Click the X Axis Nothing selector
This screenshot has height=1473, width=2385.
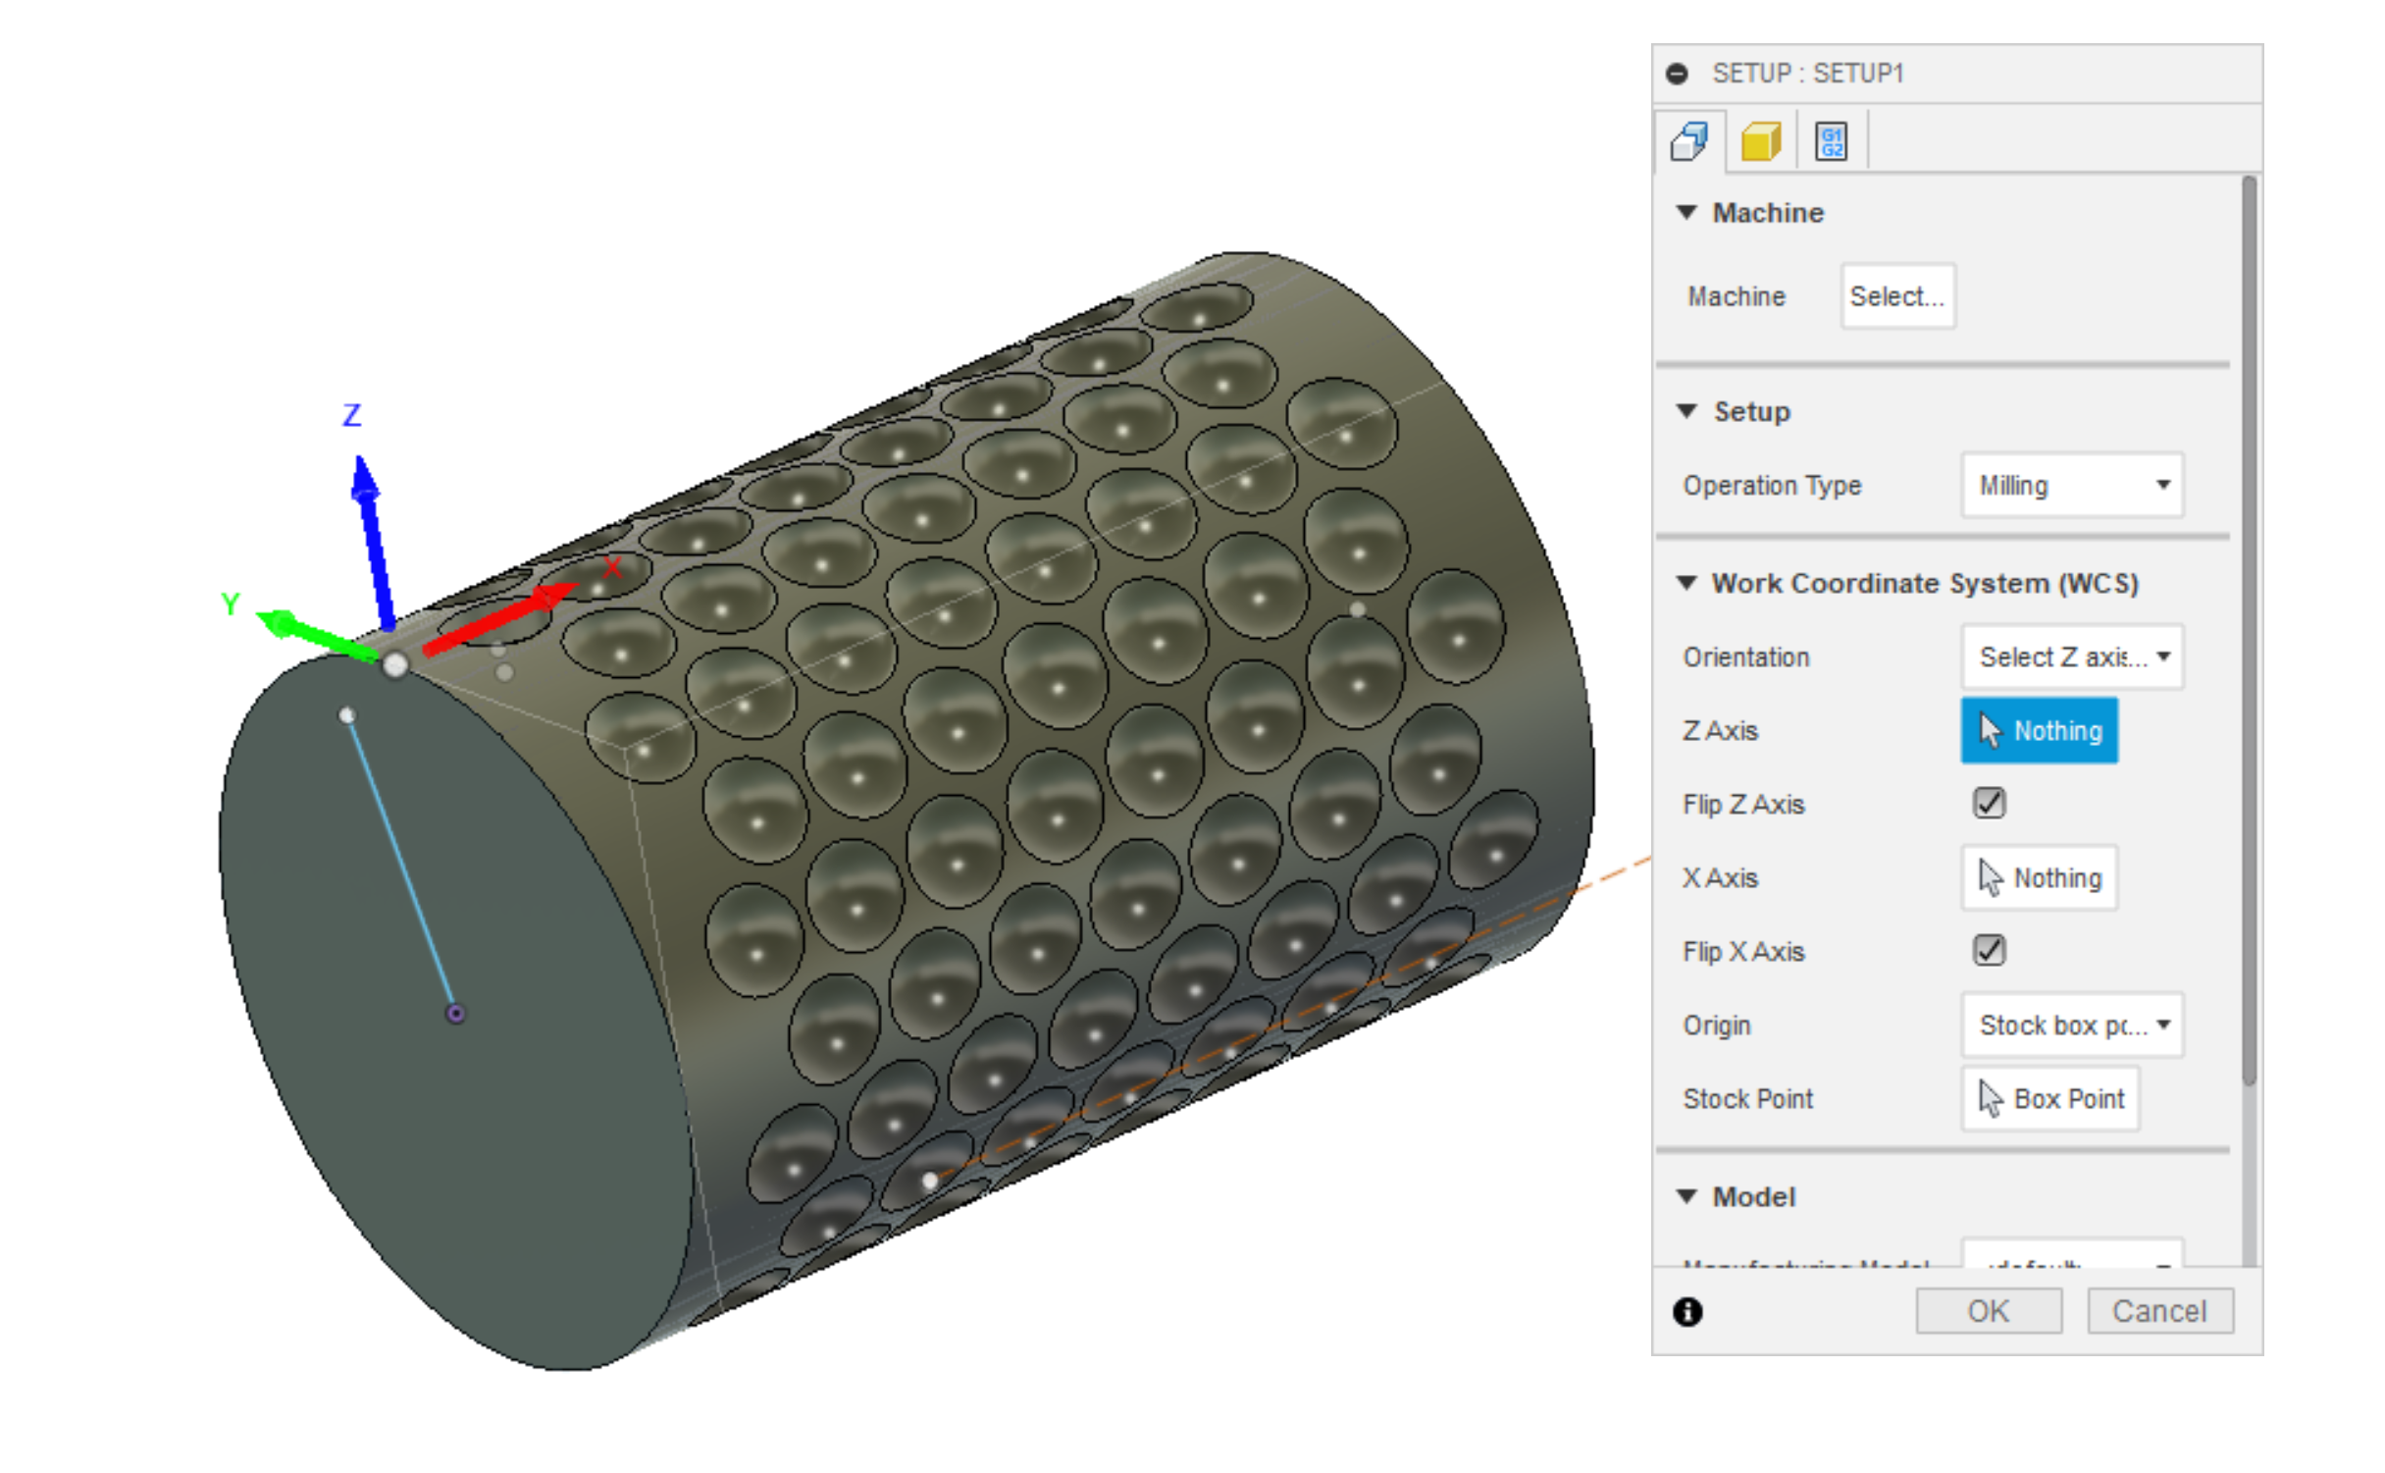(2039, 877)
